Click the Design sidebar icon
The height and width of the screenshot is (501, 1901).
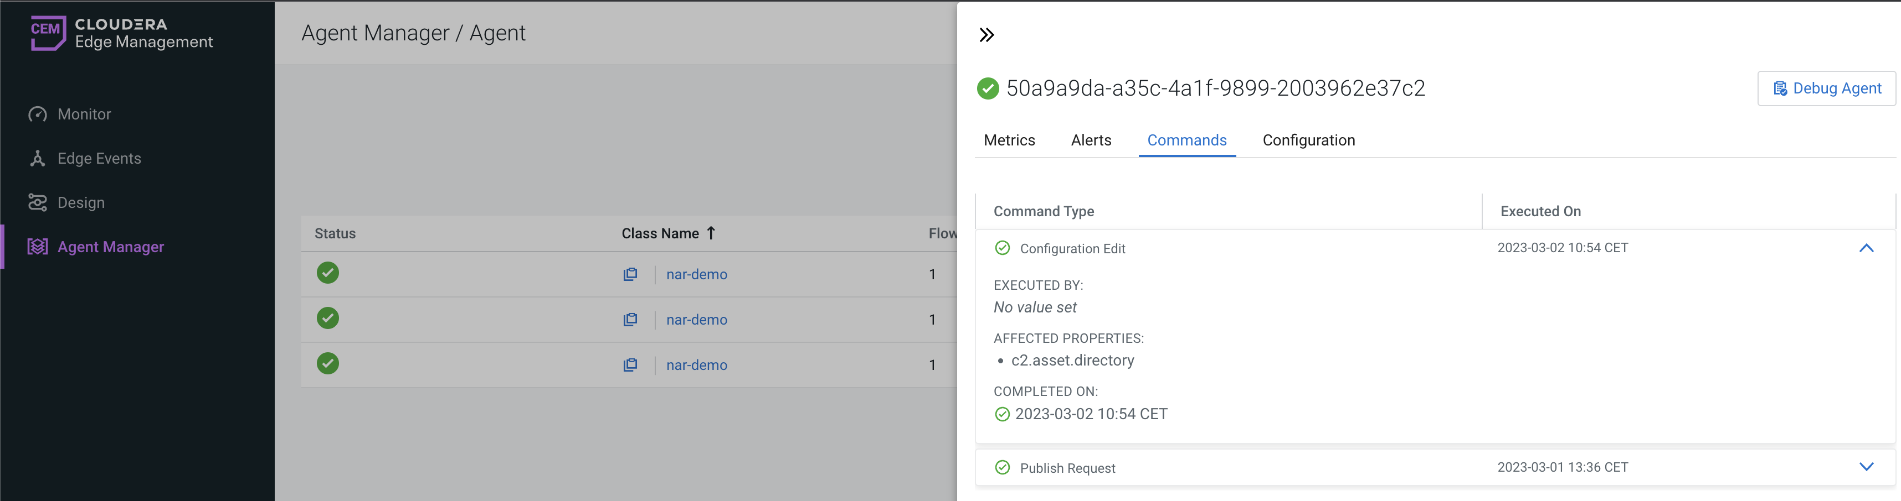point(38,202)
